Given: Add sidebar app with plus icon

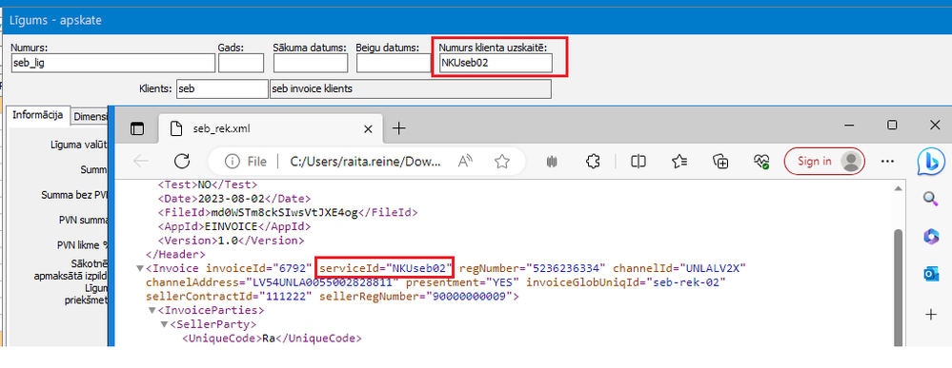Looking at the screenshot, I should click(931, 315).
